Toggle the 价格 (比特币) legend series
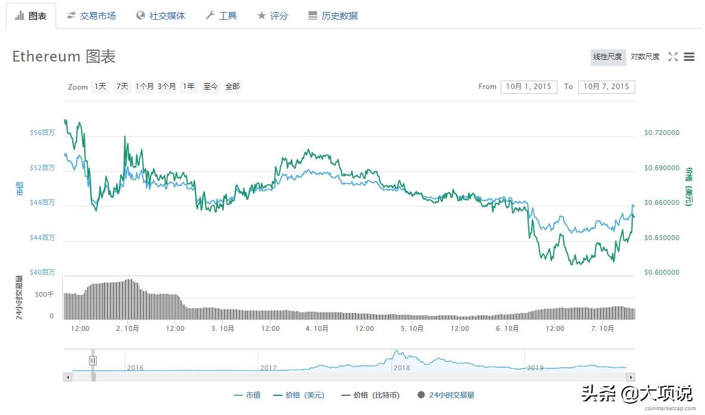The image size is (705, 415). click(370, 395)
